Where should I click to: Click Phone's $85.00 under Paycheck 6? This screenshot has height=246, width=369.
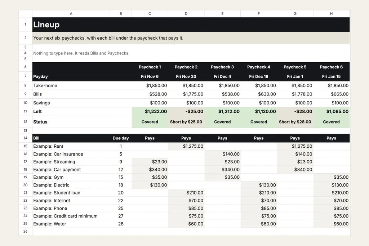click(x=332, y=209)
